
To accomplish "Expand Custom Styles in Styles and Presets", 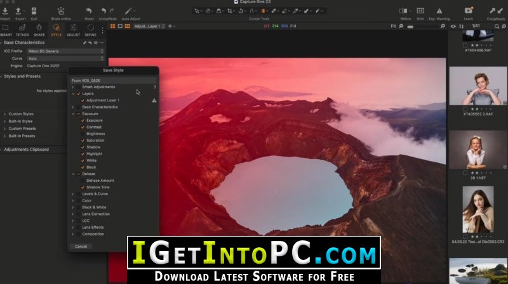I will coord(4,114).
